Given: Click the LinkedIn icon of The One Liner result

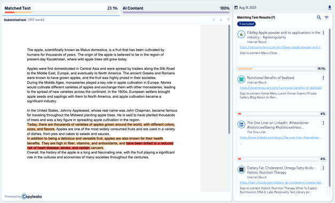Looking at the screenshot, I should [241, 124].
